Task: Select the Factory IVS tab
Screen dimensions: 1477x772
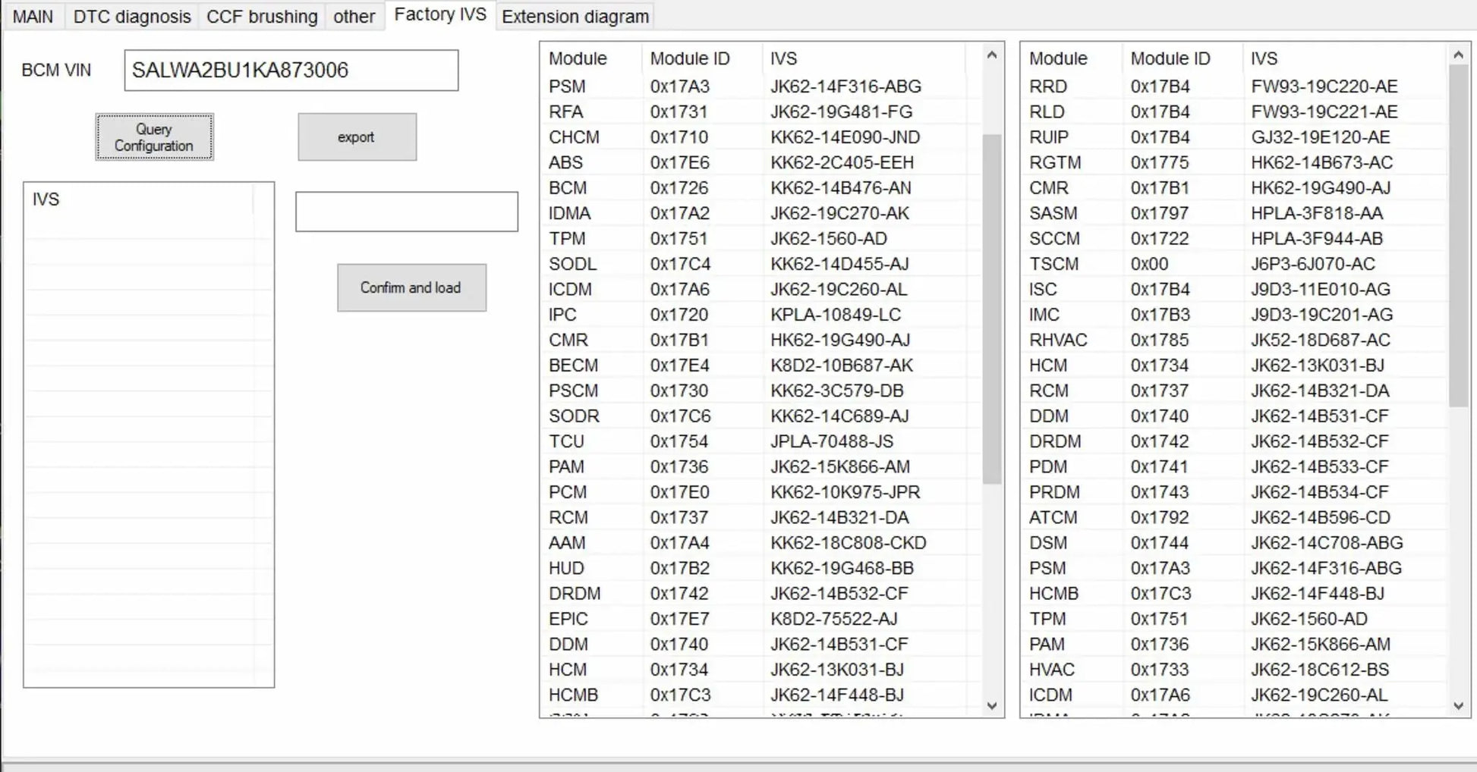Action: (439, 14)
